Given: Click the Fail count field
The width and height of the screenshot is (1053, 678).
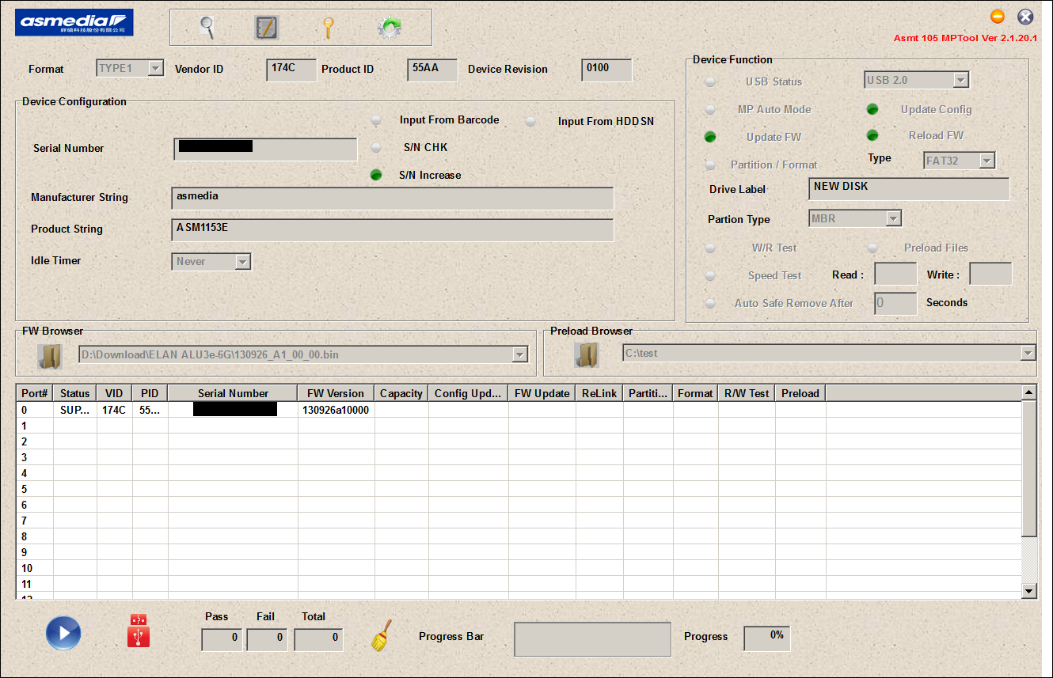Looking at the screenshot, I should [267, 639].
